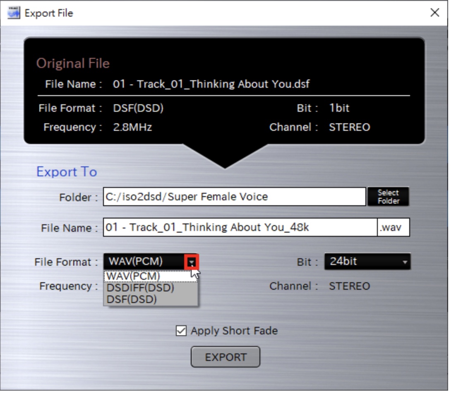
Task: Click the STEREO channel value under Export To
Action: (x=350, y=286)
